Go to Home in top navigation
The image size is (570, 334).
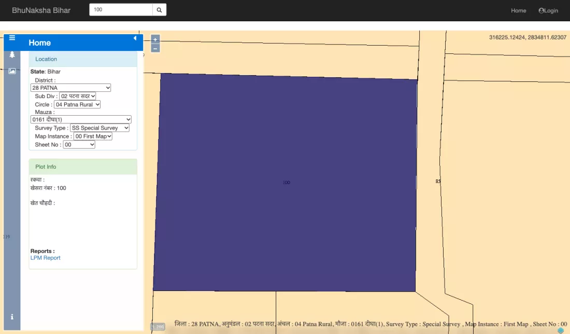[x=518, y=10]
